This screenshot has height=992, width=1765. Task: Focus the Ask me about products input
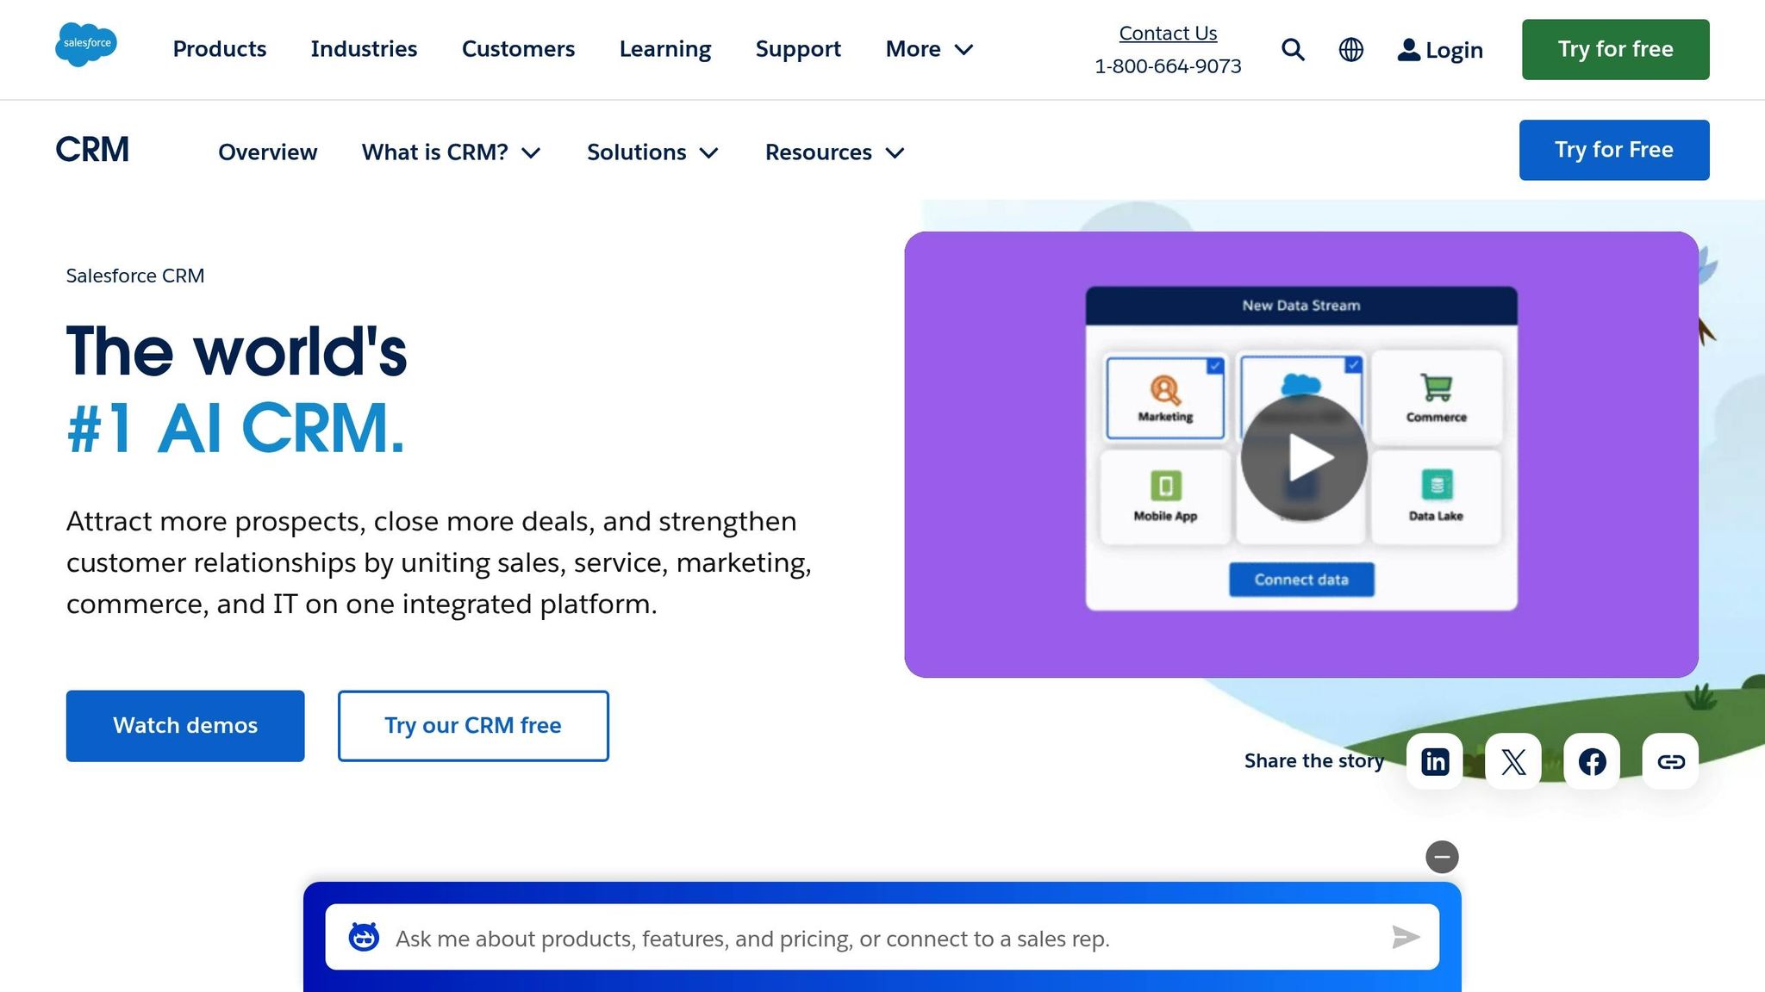(x=882, y=937)
